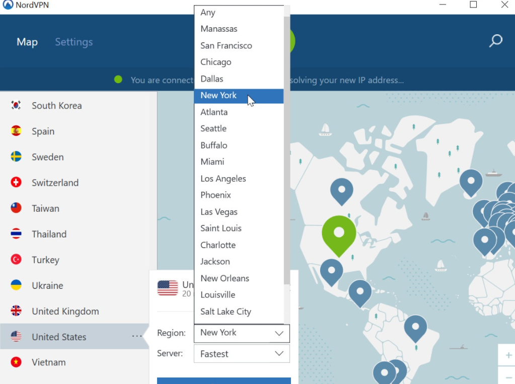Click the Ukraine flag icon
Image resolution: width=515 pixels, height=384 pixels.
click(x=16, y=285)
